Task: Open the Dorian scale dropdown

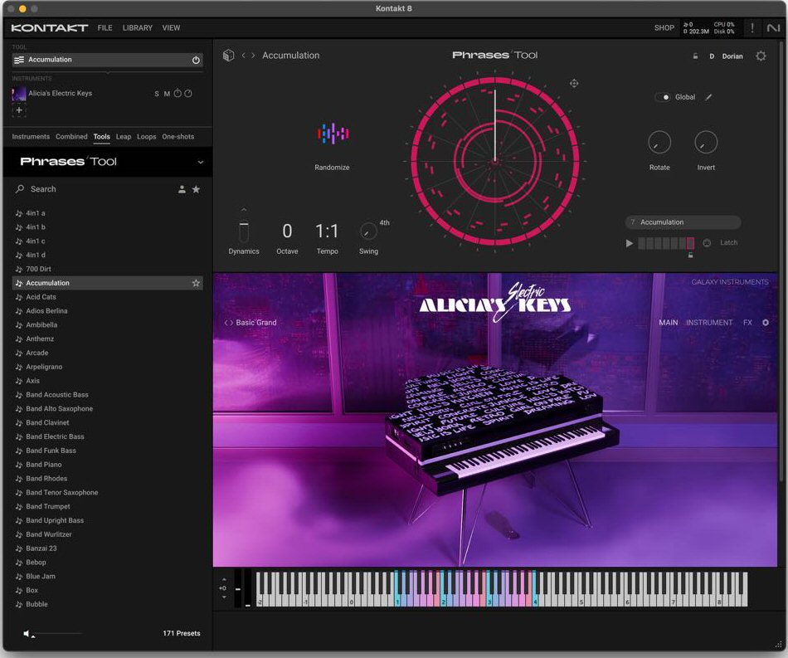Action: tap(732, 56)
